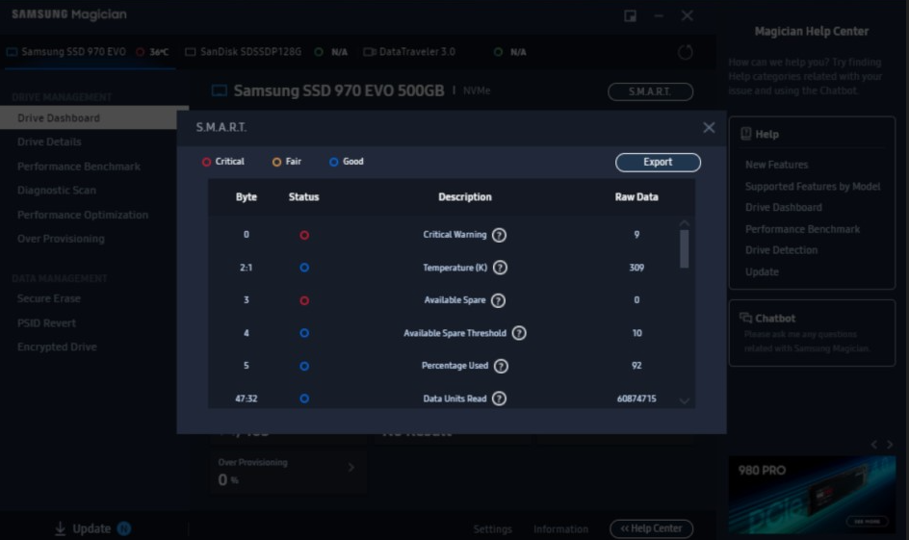The height and width of the screenshot is (540, 909).
Task: Click byte value 47:32
Action: 247,399
